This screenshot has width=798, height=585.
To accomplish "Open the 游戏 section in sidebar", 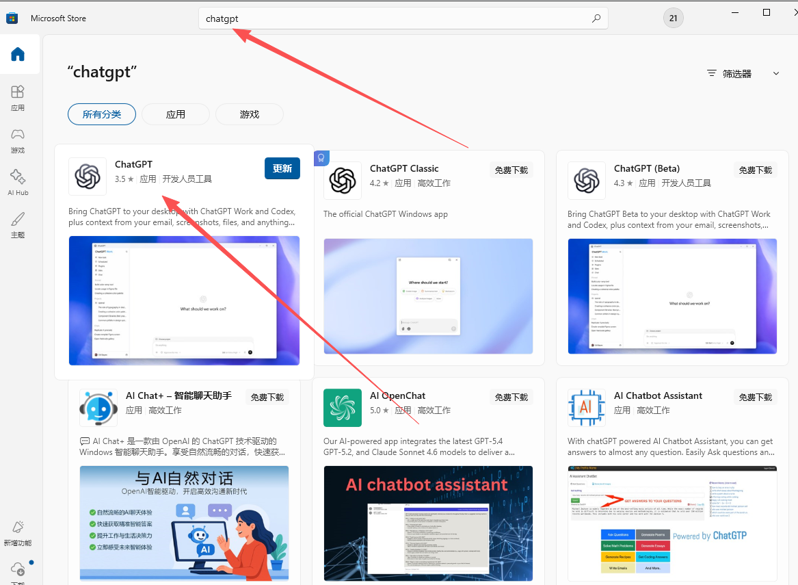I will [x=18, y=140].
